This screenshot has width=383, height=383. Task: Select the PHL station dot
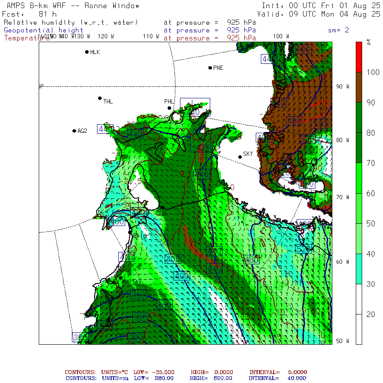click(x=169, y=108)
